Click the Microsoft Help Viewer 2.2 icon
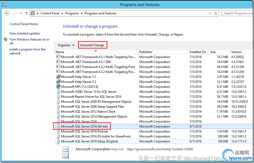This screenshot has width=254, height=163. tap(58, 82)
